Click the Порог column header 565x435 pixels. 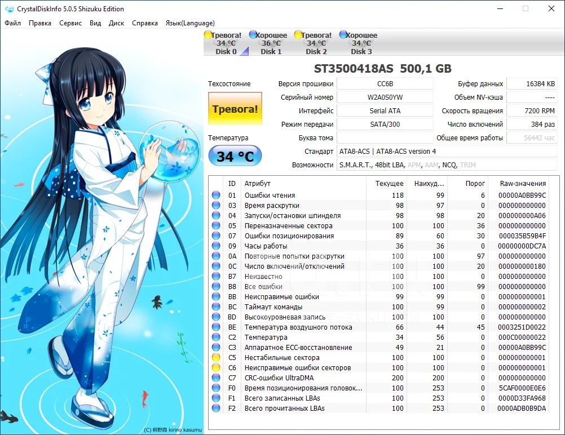point(467,183)
